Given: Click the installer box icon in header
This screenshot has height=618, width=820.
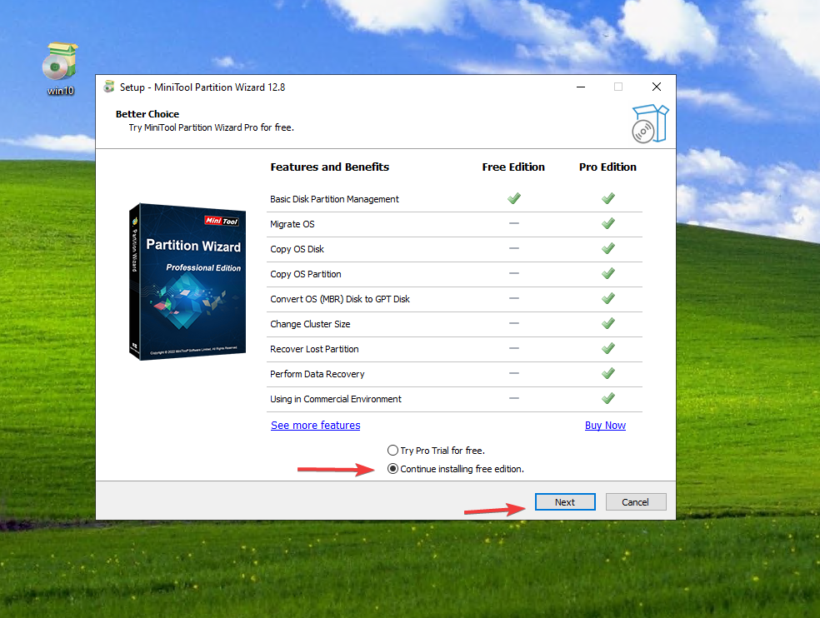Looking at the screenshot, I should (x=650, y=124).
